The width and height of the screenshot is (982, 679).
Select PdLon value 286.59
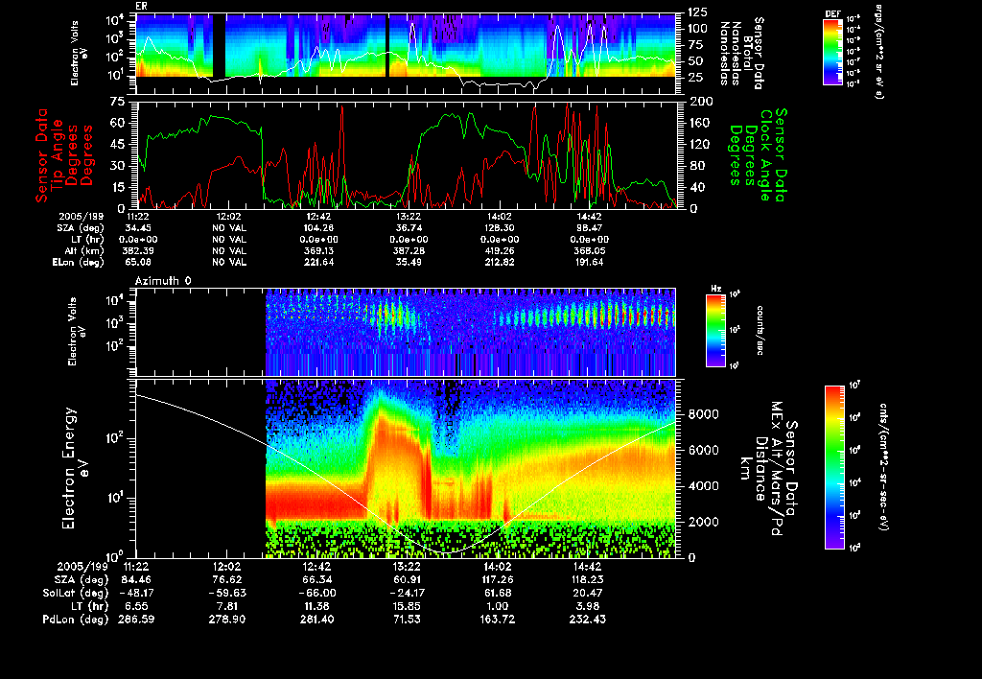(136, 620)
